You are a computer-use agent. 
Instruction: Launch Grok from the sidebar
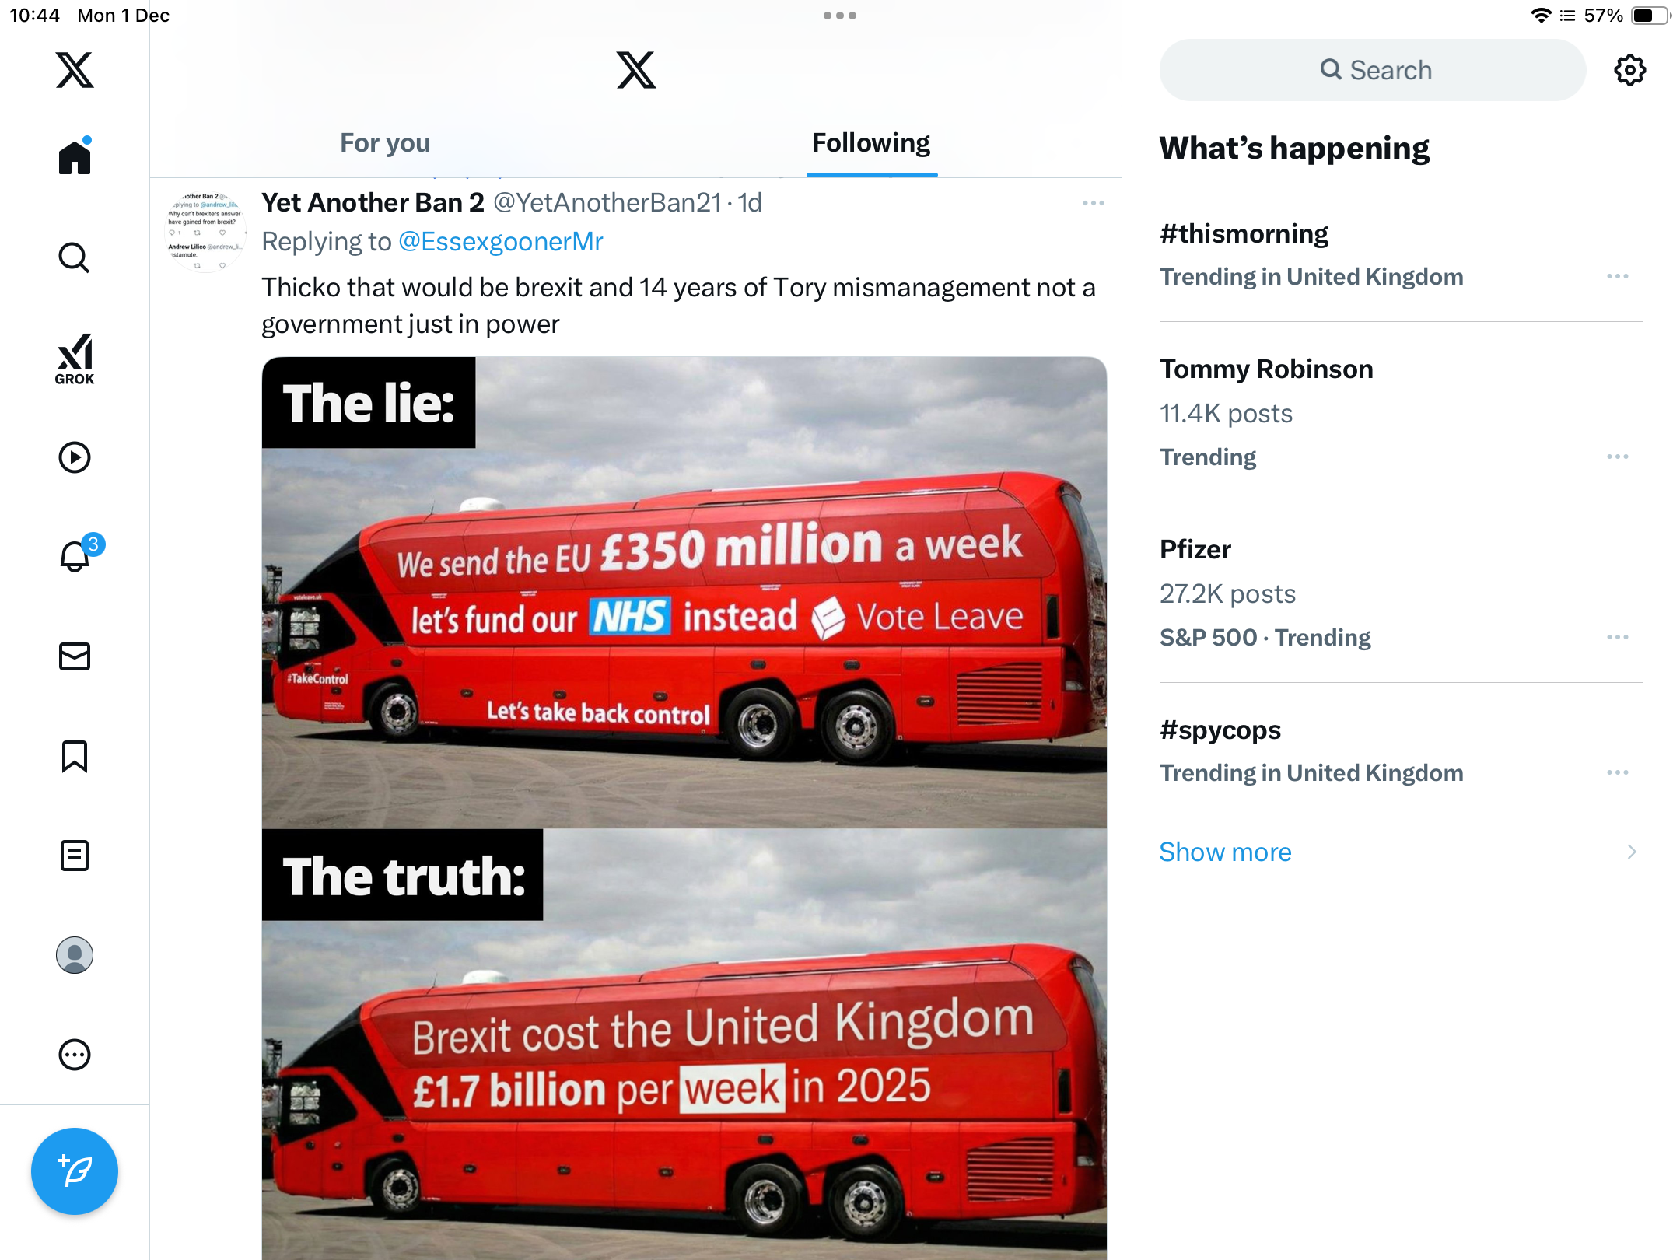coord(75,359)
